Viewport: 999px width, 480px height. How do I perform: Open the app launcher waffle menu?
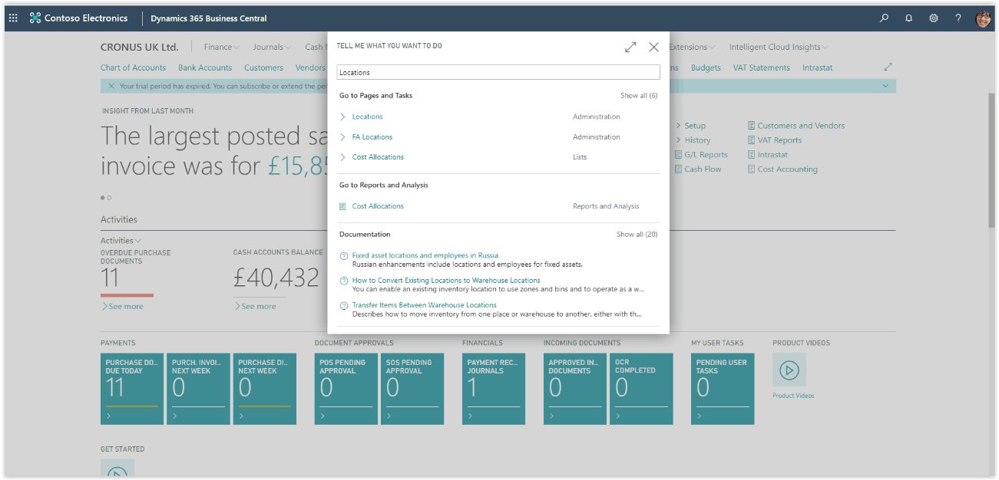[x=13, y=18]
